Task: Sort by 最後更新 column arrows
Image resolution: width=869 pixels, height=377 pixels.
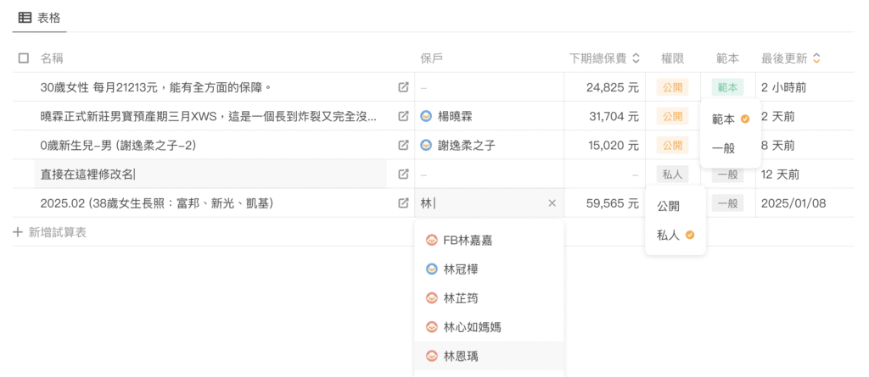Action: [x=816, y=58]
